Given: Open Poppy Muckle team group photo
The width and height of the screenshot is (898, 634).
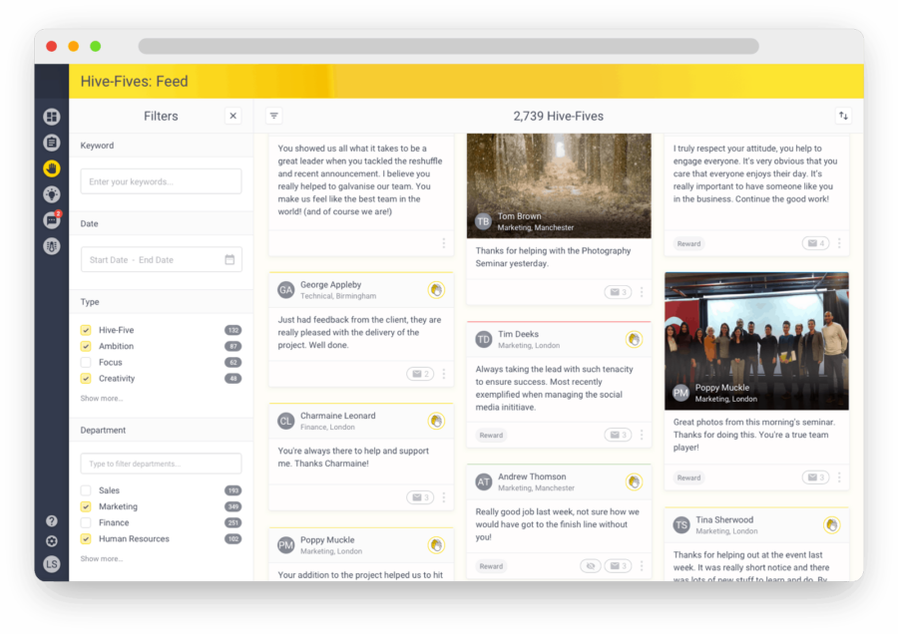Looking at the screenshot, I should point(756,341).
